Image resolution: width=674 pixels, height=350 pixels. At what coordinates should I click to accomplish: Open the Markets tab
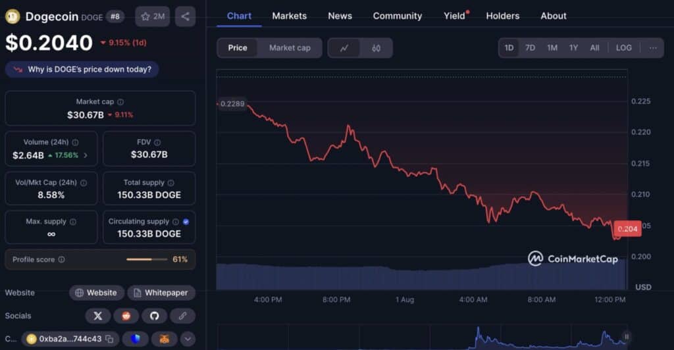pos(290,16)
